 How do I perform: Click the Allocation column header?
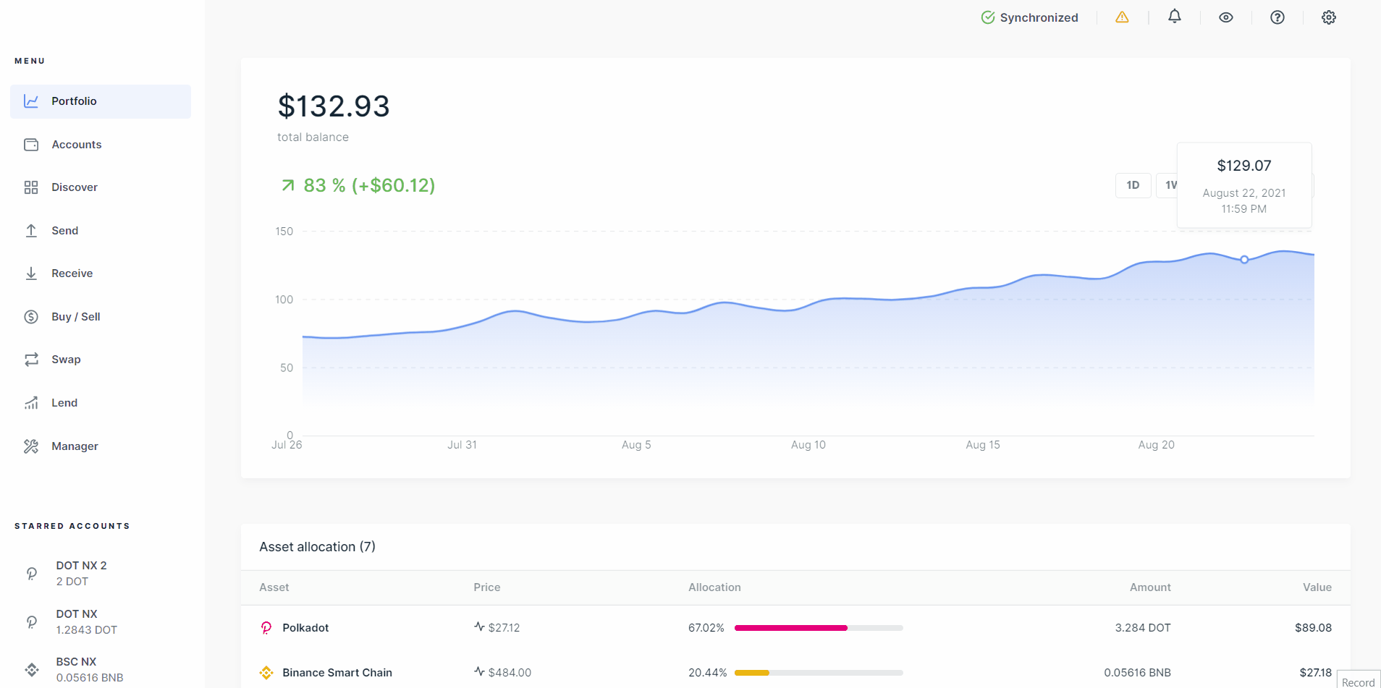click(x=714, y=587)
